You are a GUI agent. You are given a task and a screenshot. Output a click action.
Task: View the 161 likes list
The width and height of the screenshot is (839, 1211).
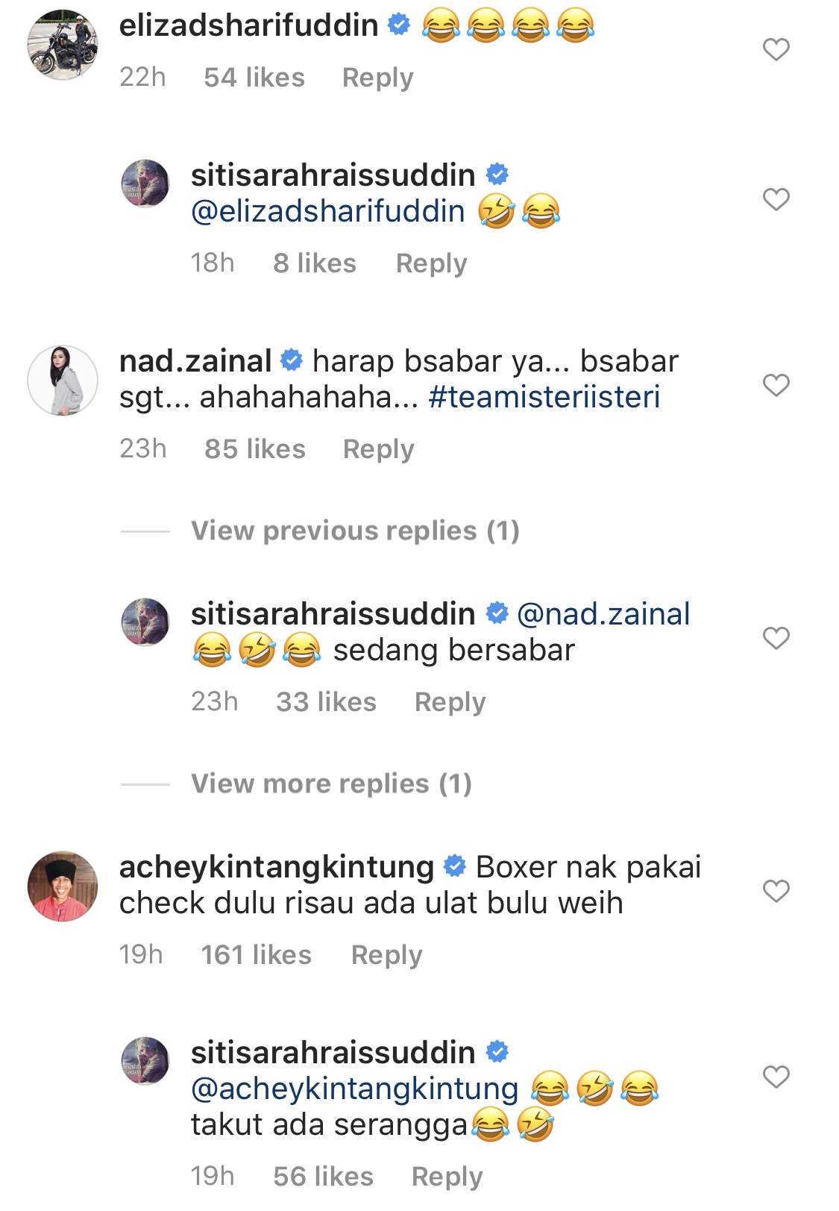[x=256, y=955]
